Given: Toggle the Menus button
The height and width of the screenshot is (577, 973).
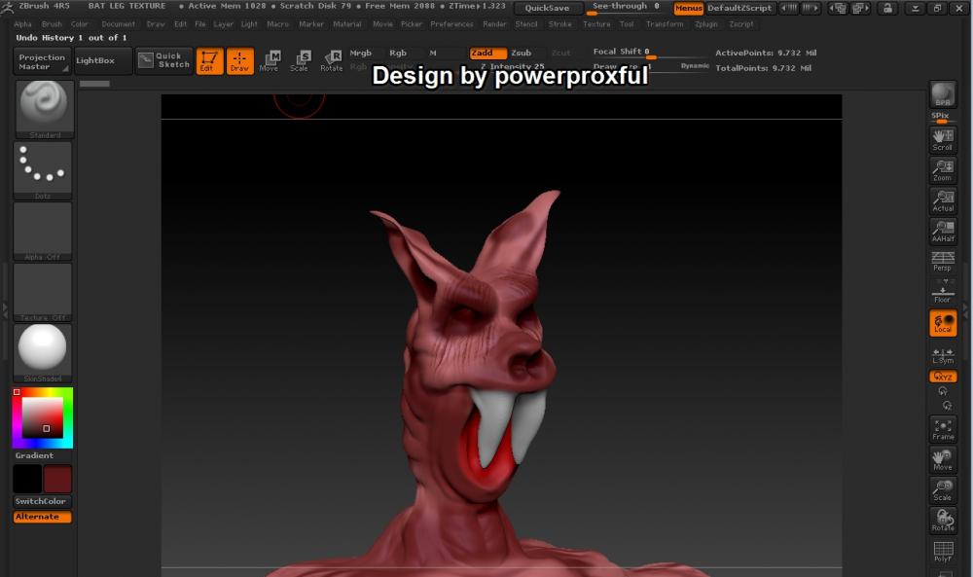Looking at the screenshot, I should [x=688, y=8].
